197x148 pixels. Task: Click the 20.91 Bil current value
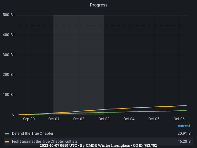coord(185,134)
